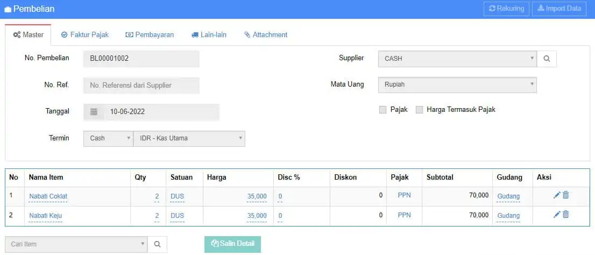Tick the Harga Termasuk Pajak checkbox
Image resolution: width=595 pixels, height=255 pixels.
tap(419, 110)
